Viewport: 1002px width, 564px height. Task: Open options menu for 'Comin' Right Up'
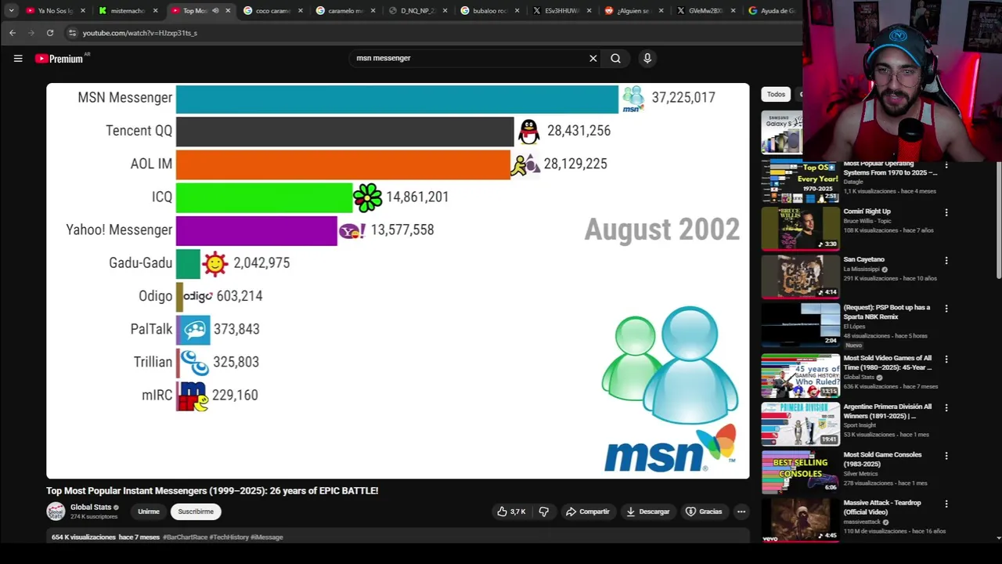point(946,212)
